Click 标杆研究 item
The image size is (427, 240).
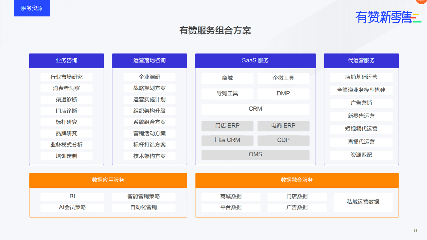[x=66, y=122]
